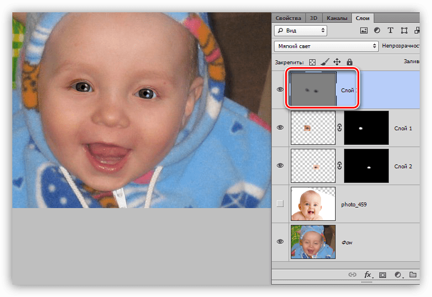Click the Непрозрачность opacity label
Image resolution: width=432 pixels, height=297 pixels.
tap(401, 46)
